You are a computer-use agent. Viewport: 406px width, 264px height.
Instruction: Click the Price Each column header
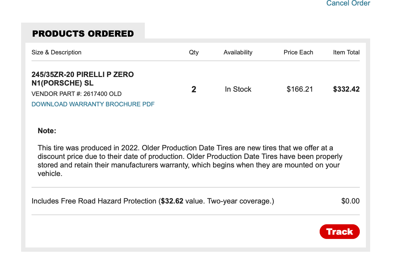(298, 52)
